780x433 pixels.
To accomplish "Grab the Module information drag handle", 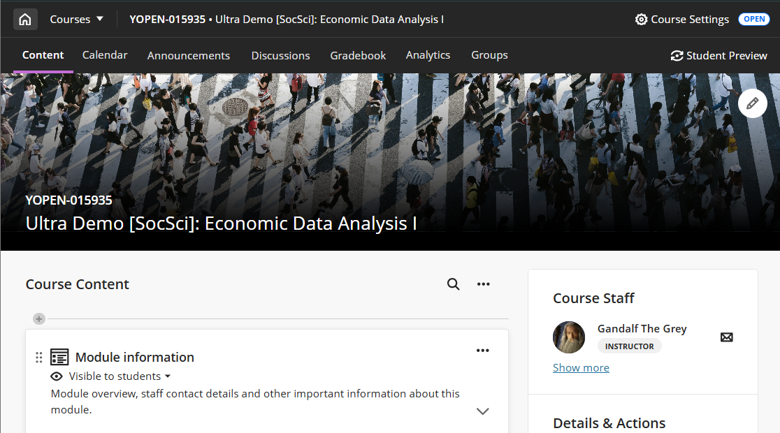I will (x=39, y=358).
